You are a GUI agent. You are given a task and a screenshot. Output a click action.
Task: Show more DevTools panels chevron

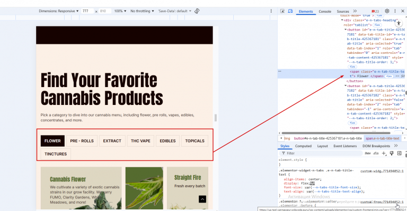(x=355, y=11)
